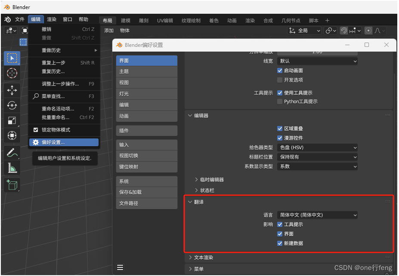
Task: Open the 语言 language dropdown
Action: click(317, 215)
